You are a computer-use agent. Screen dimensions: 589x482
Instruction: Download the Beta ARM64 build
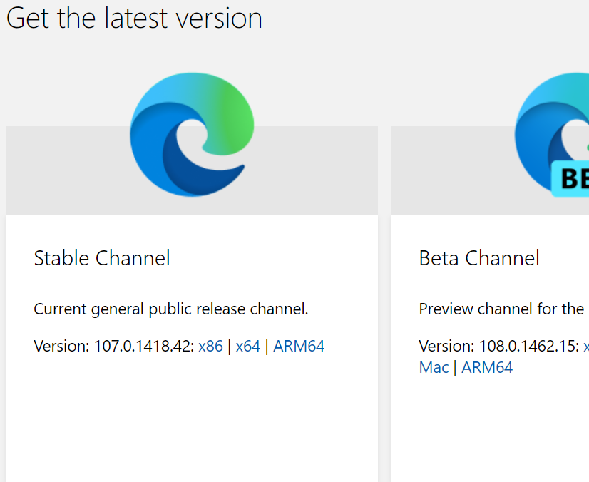(487, 368)
